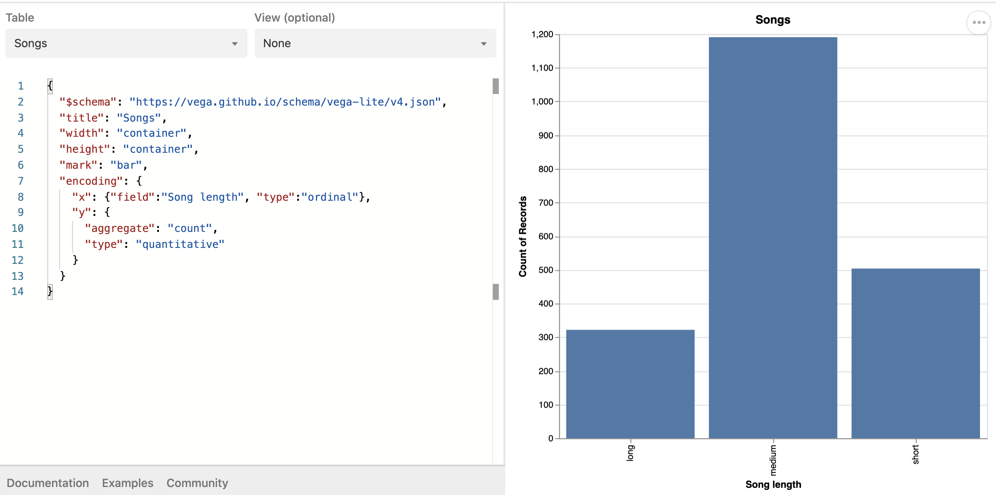
Task: Click the "title": "Songs" code line
Action: click(112, 118)
